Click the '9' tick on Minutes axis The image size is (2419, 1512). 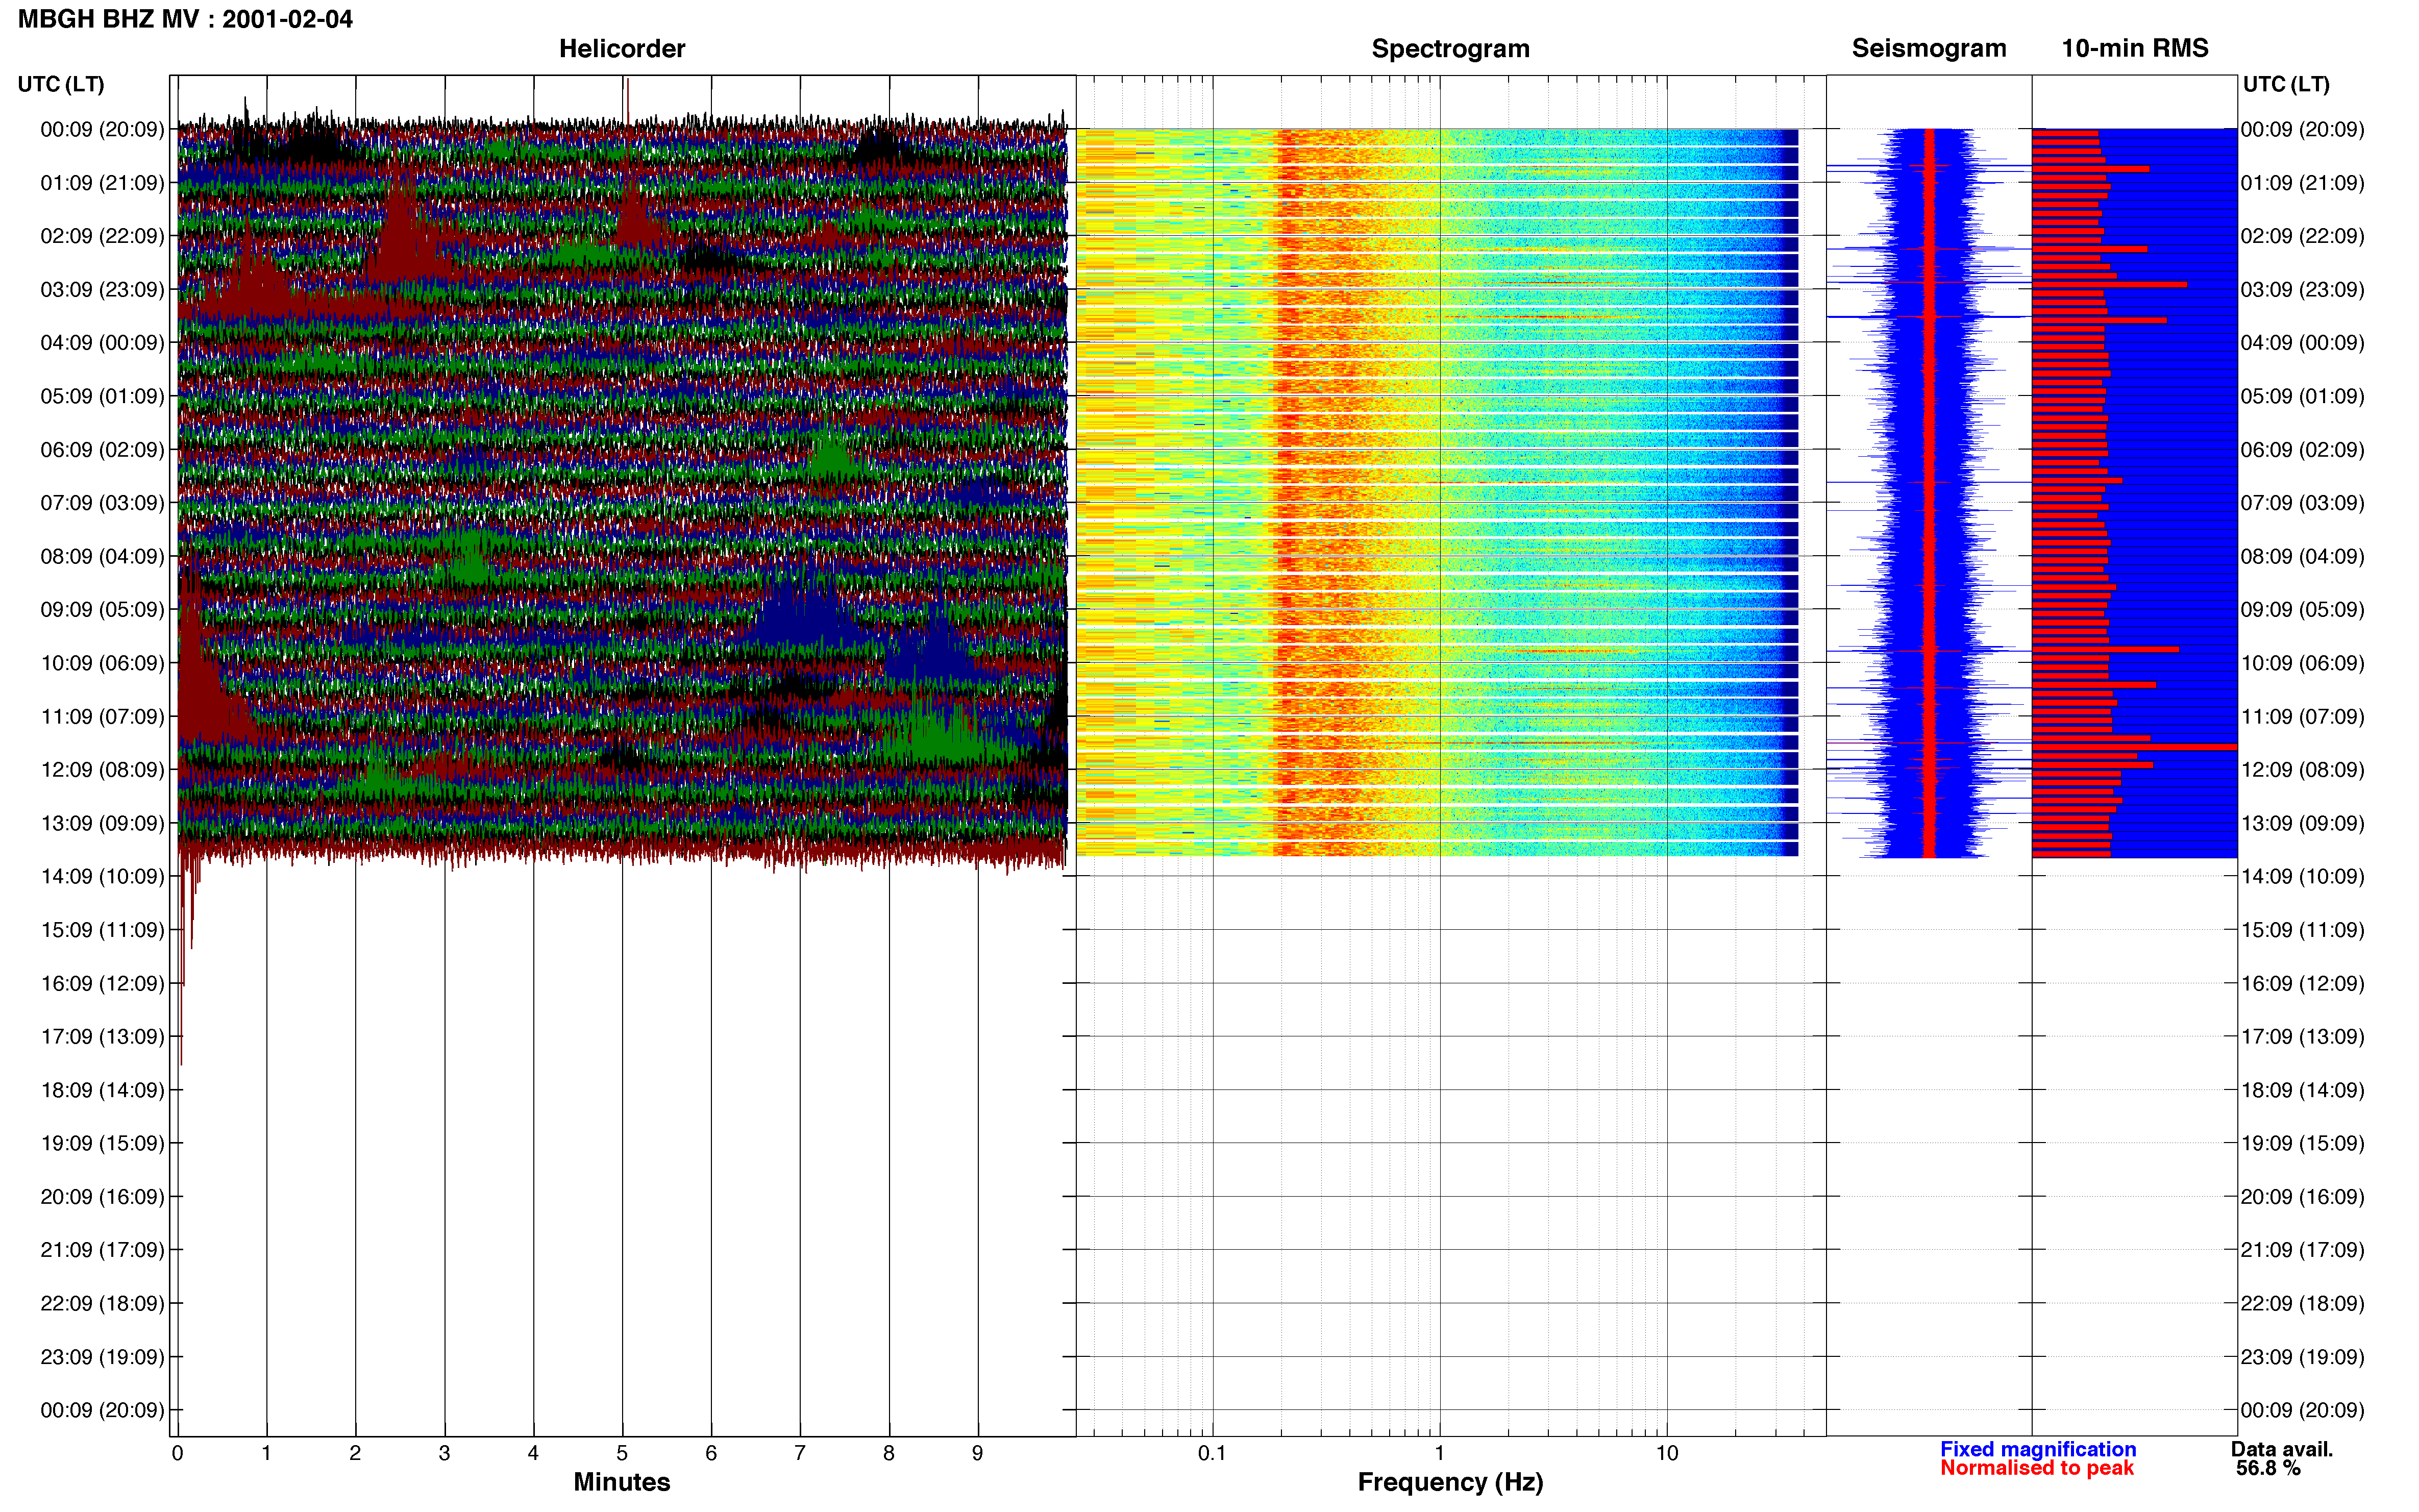[x=977, y=1453]
